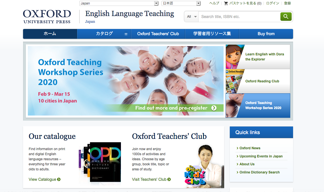
Task: Click the Find out more and pre-register button
Action: tap(165, 108)
